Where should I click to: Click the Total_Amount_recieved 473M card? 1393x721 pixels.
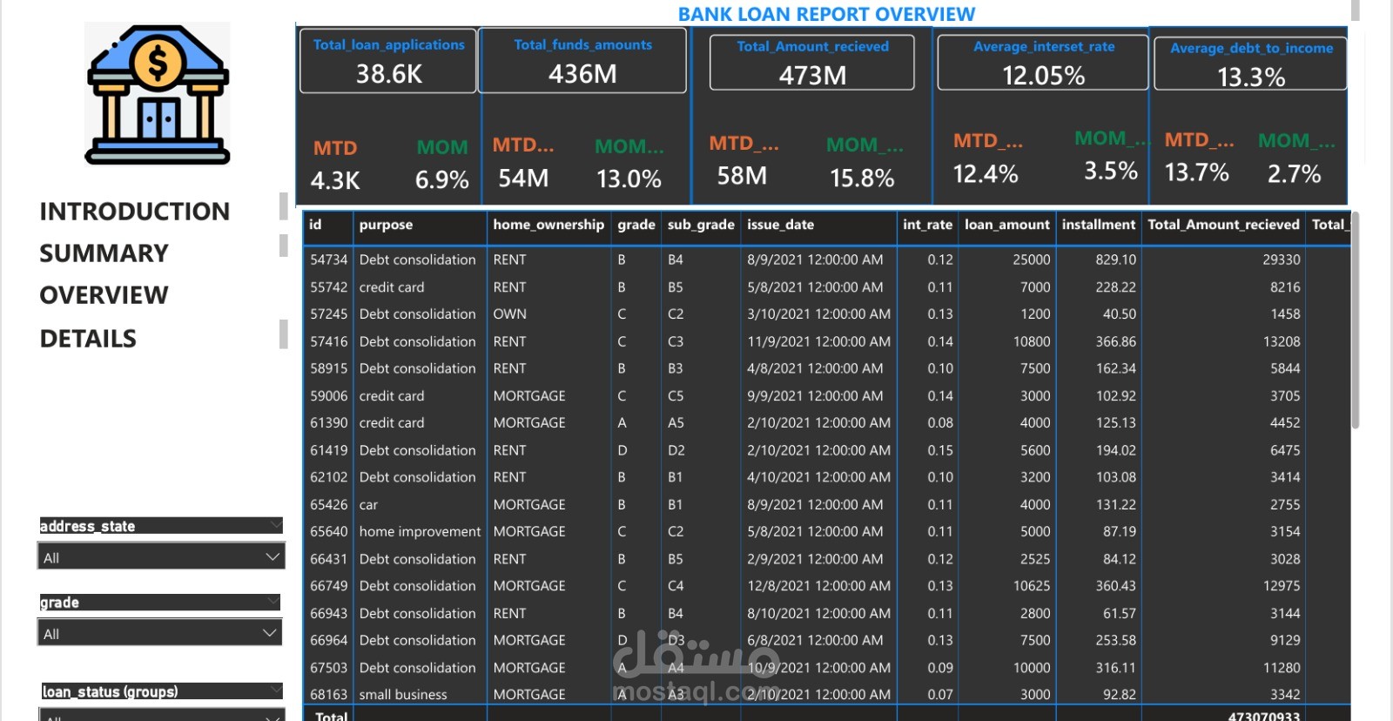point(812,63)
